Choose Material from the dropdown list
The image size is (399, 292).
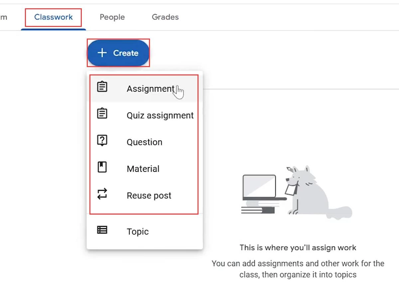coord(143,168)
